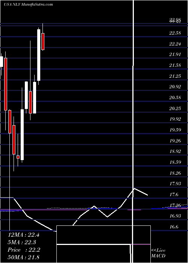Viewport: 188px width, 263px height.
Task: Click the 19.92 price axis label
Action: pyautogui.click(x=175, y=119)
